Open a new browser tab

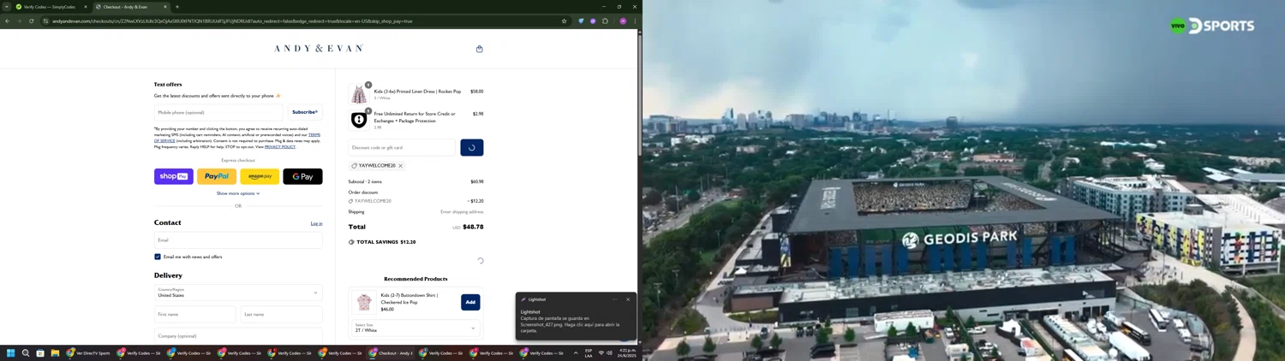pyautogui.click(x=177, y=7)
